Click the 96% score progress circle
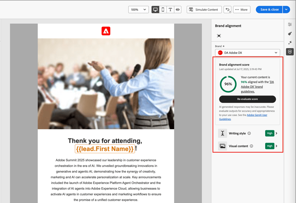Screen dimensions: 296x203 228,84
